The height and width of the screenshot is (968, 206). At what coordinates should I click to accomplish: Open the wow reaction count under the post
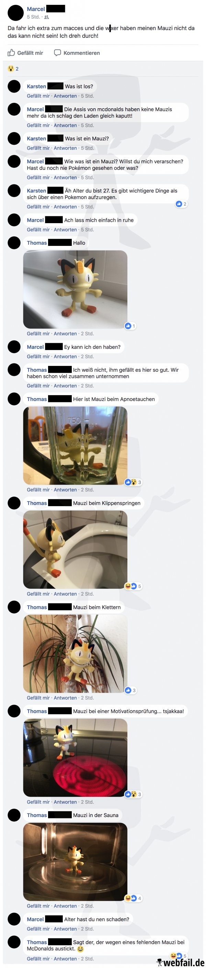(13, 69)
